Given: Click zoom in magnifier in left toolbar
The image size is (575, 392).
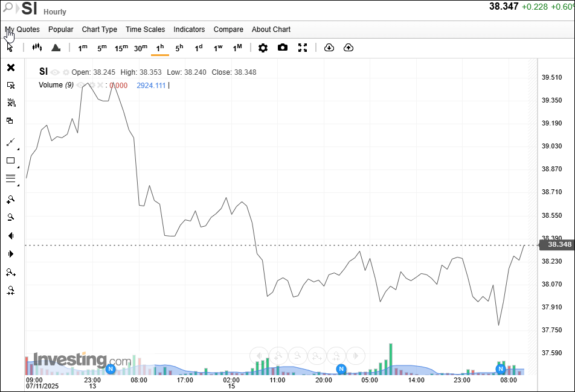Looking at the screenshot, I should (11, 199).
